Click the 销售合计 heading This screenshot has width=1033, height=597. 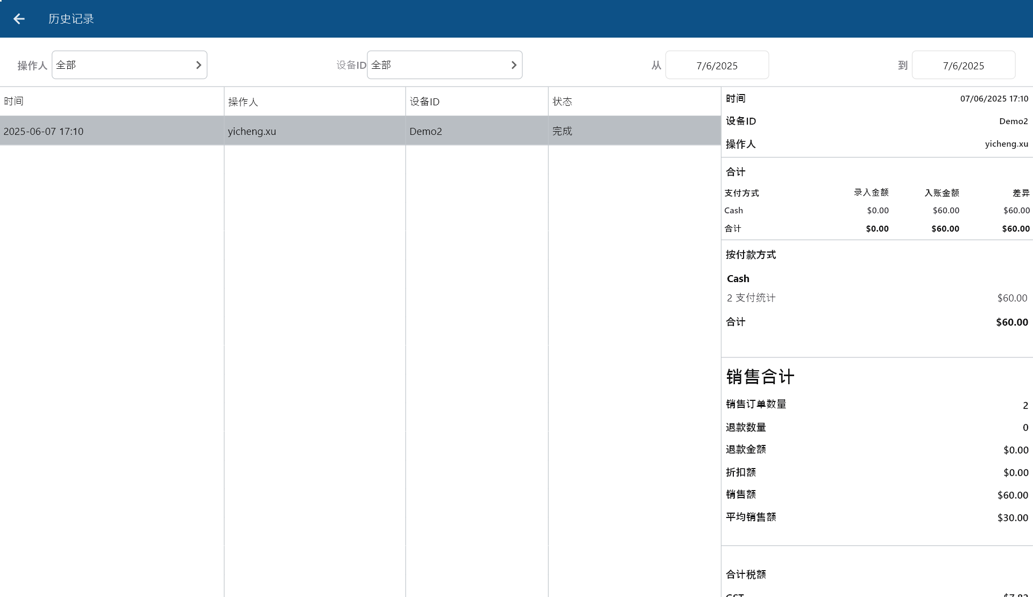tap(760, 377)
